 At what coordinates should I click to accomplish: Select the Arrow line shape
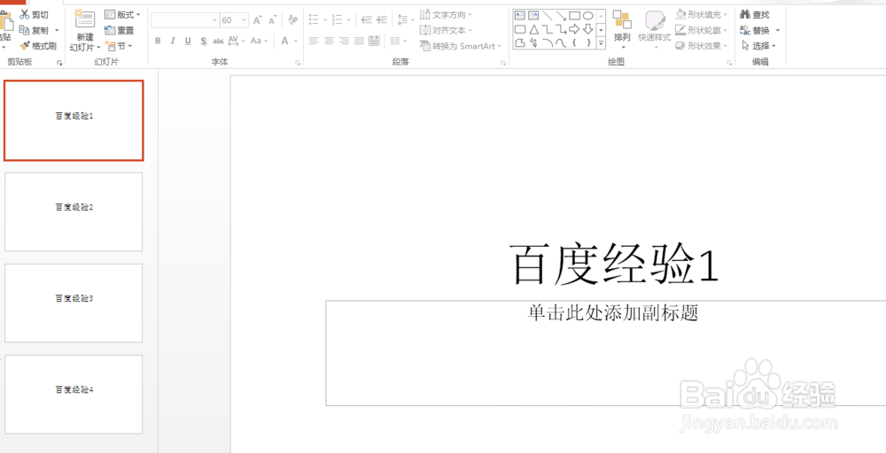(561, 16)
